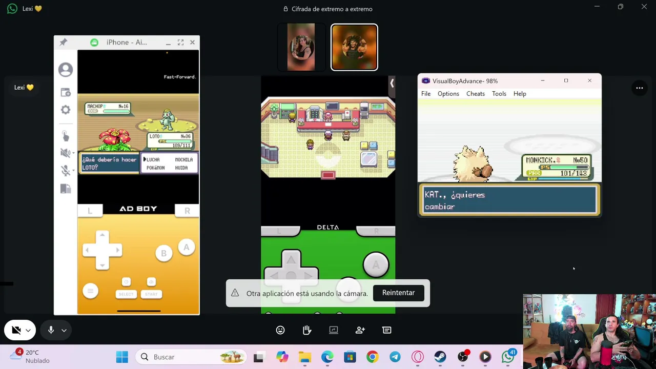
Task: Open OBS Studio from the taskbar
Action: (463, 357)
